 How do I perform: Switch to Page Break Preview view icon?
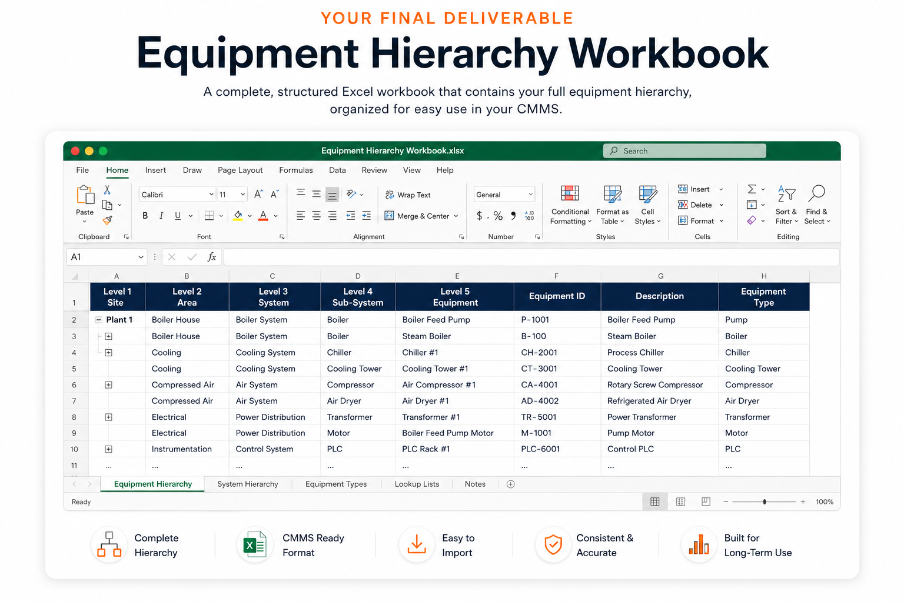[x=706, y=501]
